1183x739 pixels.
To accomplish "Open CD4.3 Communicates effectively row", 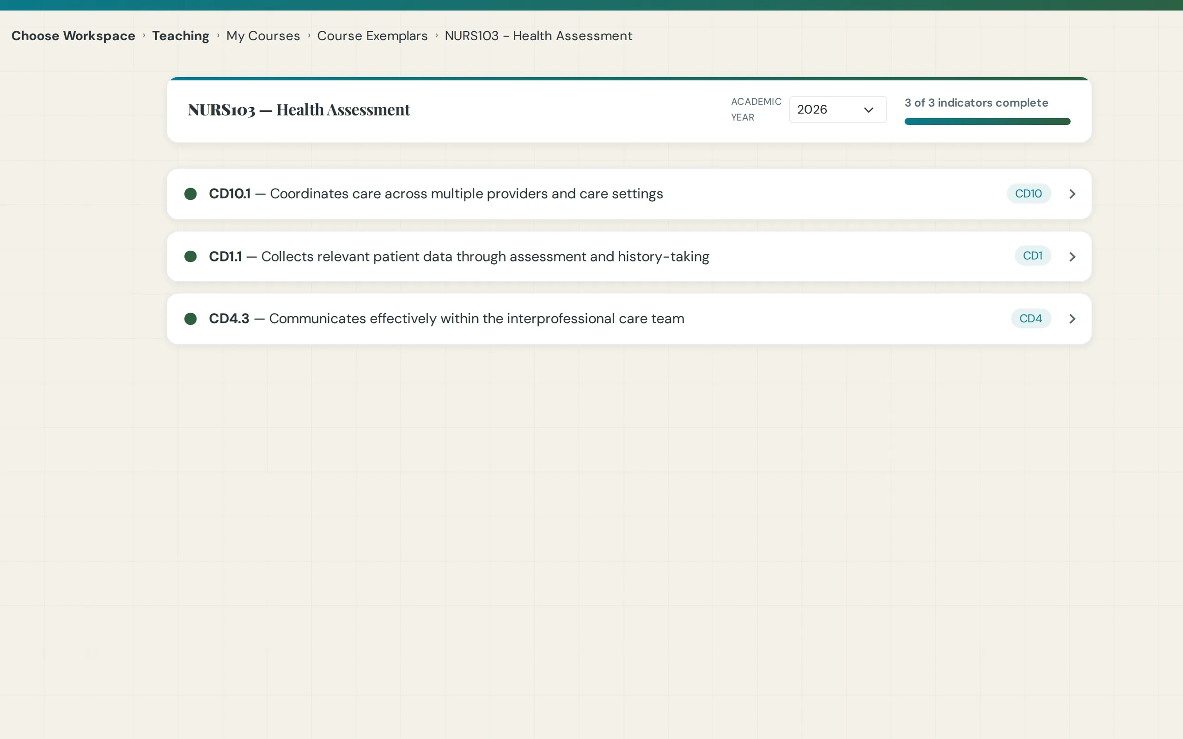I will (628, 319).
